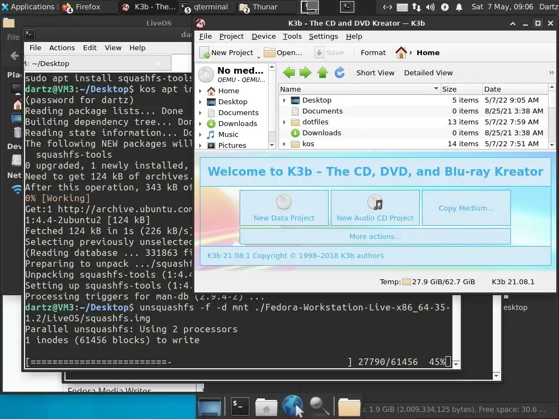This screenshot has height=419, width=559.
Task: Click the Open... folder icon in K3b toolbar
Action: (x=269, y=52)
